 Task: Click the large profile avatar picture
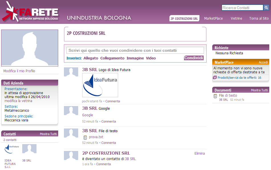pos(30,48)
